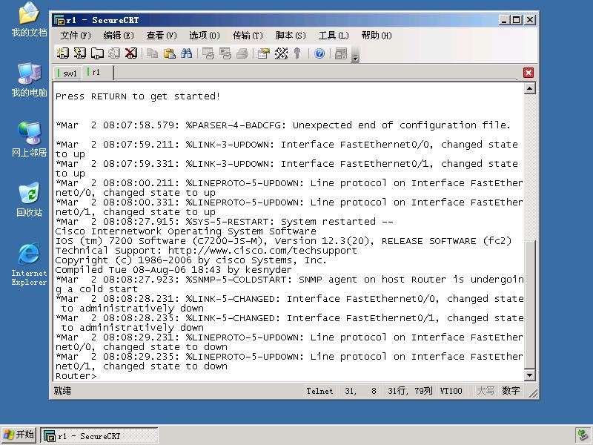Click the Router> prompt line
The width and height of the screenshot is (593, 445).
pos(76,376)
